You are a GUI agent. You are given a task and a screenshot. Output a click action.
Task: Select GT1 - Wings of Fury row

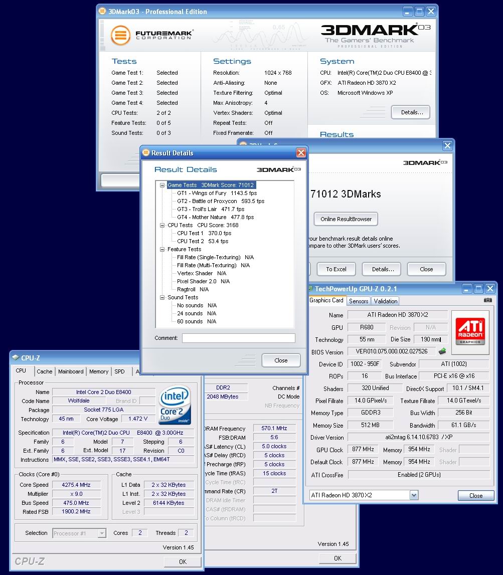click(x=217, y=194)
